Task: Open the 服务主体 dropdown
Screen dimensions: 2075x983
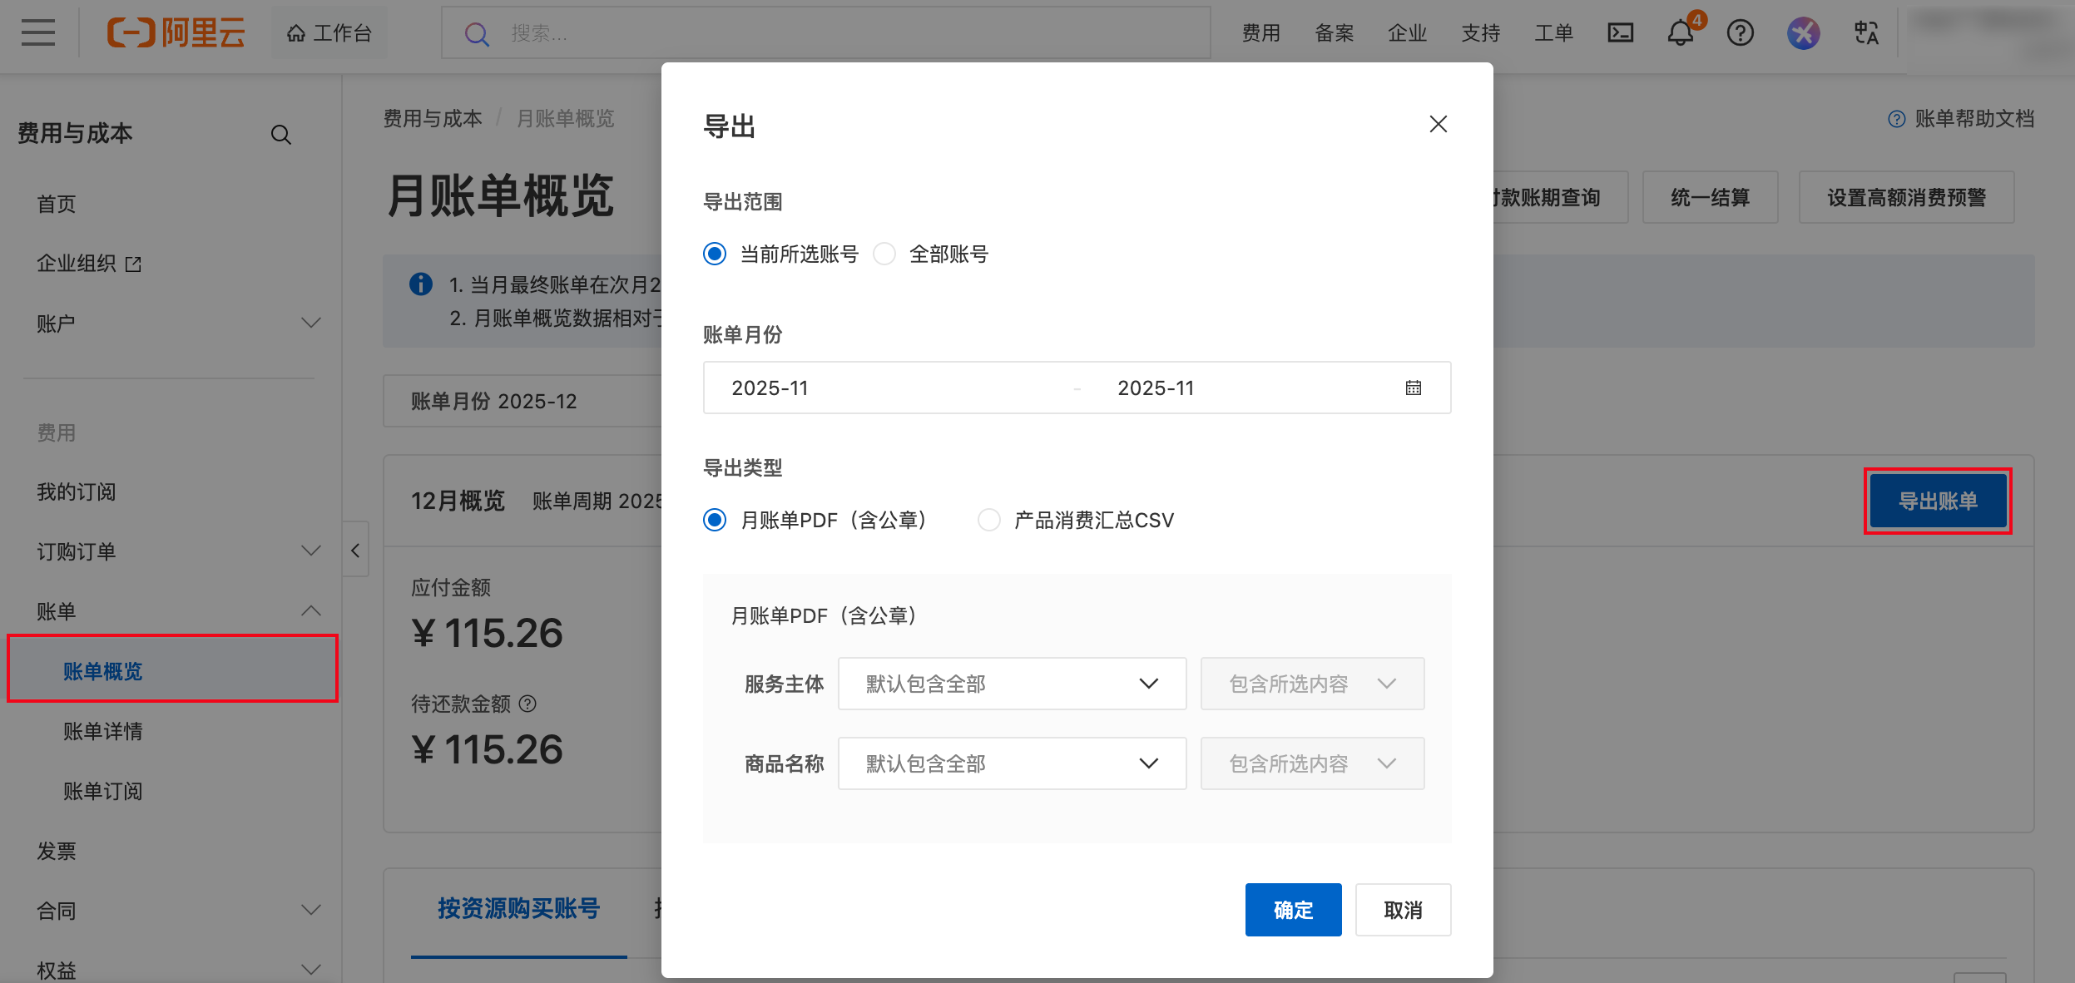Action: pyautogui.click(x=1011, y=684)
